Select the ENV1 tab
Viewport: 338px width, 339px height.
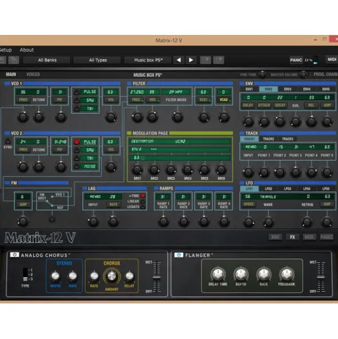click(249, 89)
